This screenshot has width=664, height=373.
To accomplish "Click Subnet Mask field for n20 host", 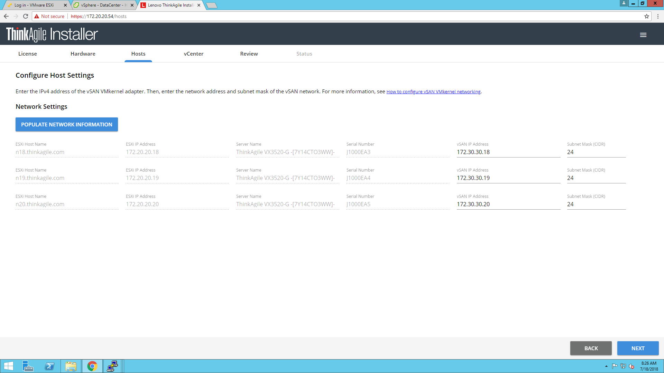I will (596, 204).
